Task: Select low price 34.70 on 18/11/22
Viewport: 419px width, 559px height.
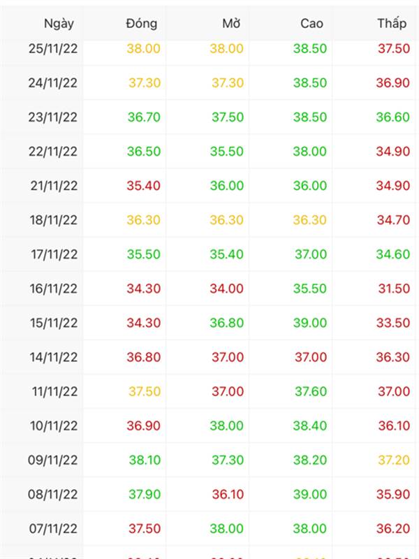Action: pyautogui.click(x=393, y=220)
